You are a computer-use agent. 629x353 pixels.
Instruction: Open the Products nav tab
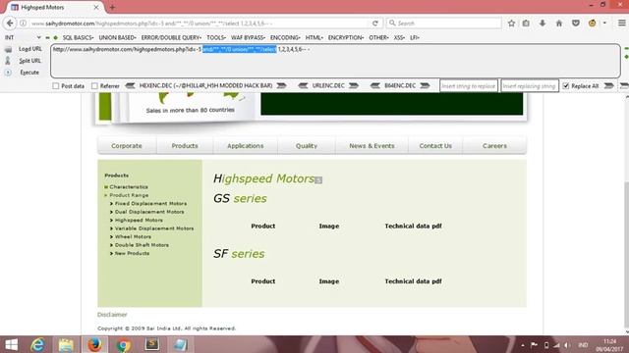(185, 146)
